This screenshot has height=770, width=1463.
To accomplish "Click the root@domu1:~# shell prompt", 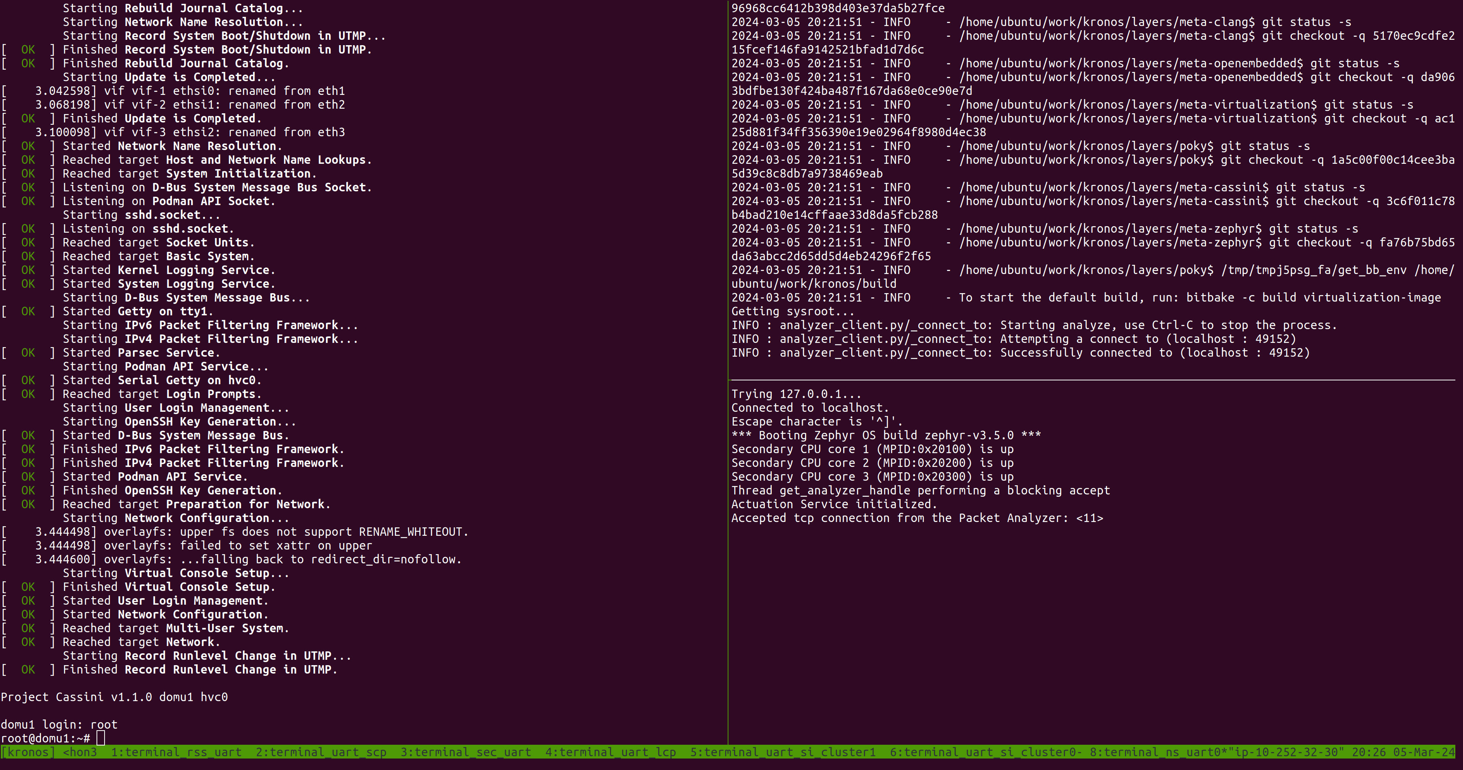I will click(46, 738).
